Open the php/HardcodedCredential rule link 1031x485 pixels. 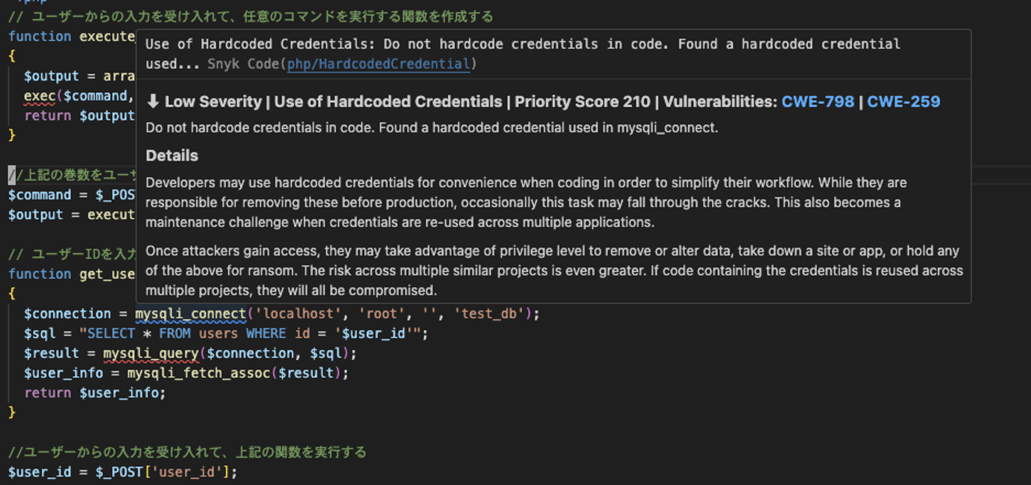[379, 64]
